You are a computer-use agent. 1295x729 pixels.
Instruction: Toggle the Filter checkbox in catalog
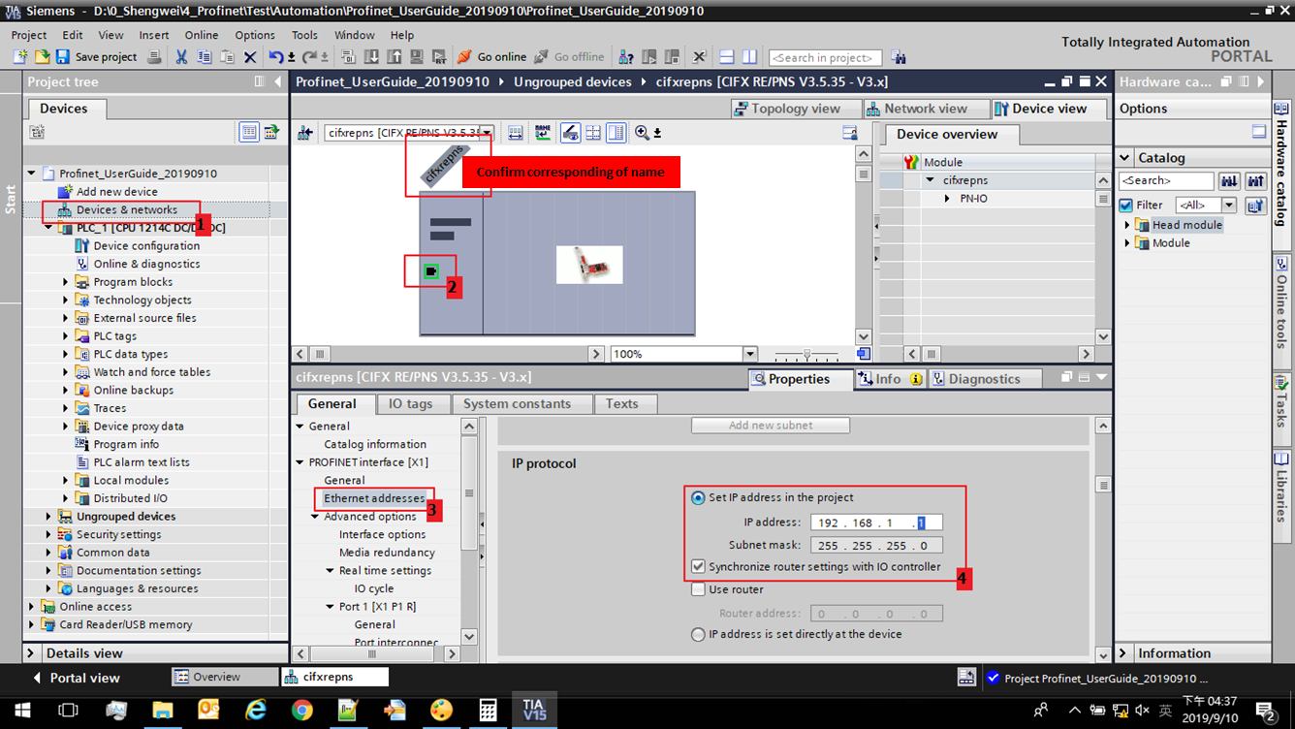[1126, 205]
